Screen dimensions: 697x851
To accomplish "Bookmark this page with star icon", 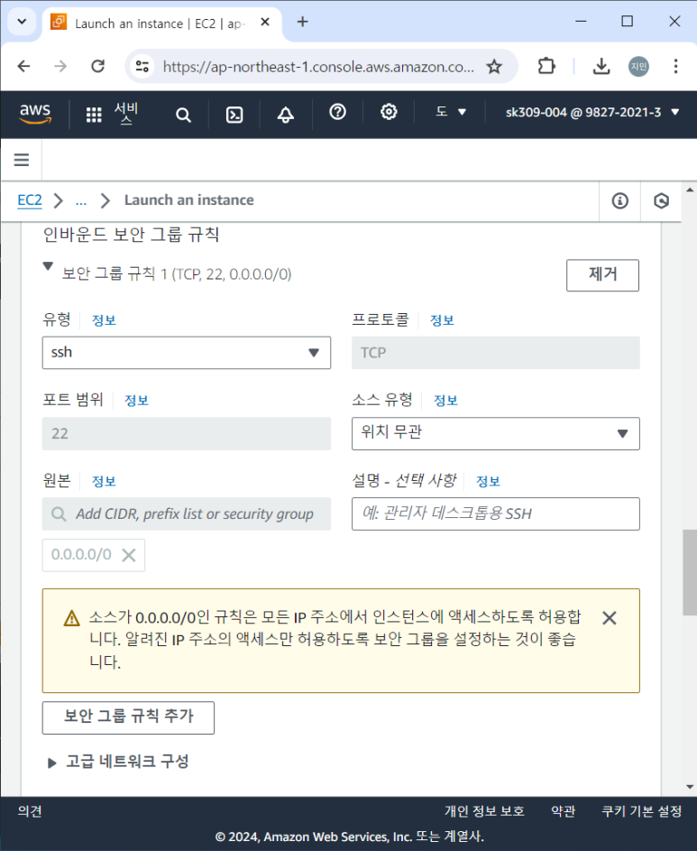I will tap(493, 67).
